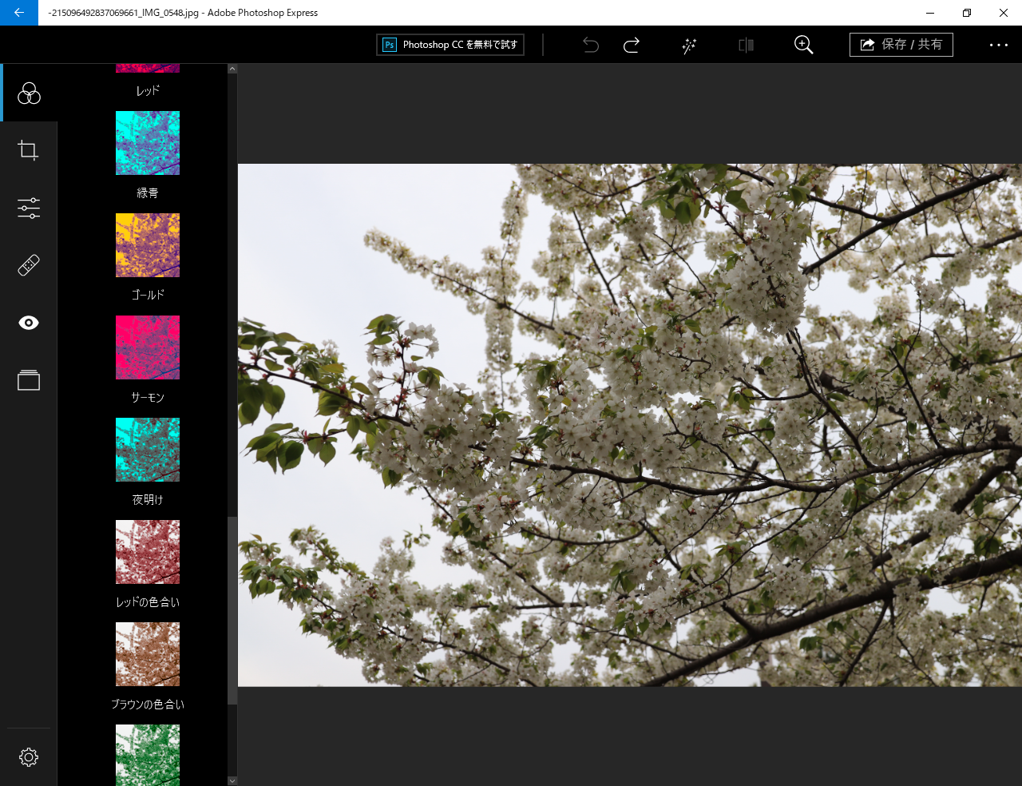Restore down the Photoshop Express window
This screenshot has width=1022, height=786.
pyautogui.click(x=967, y=13)
